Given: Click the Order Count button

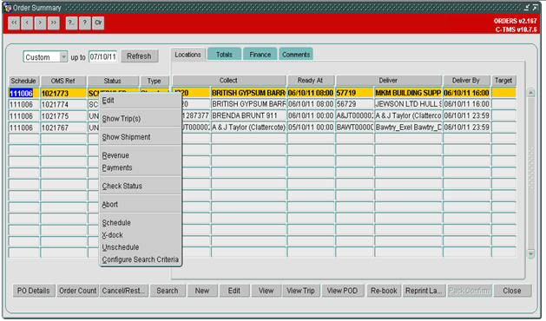Looking at the screenshot, I should point(77,291).
